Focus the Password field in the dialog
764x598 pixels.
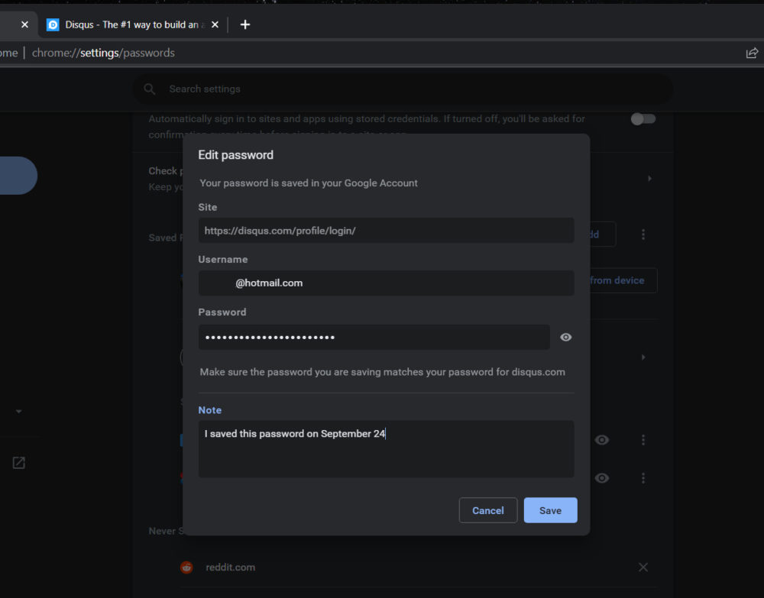click(x=374, y=337)
